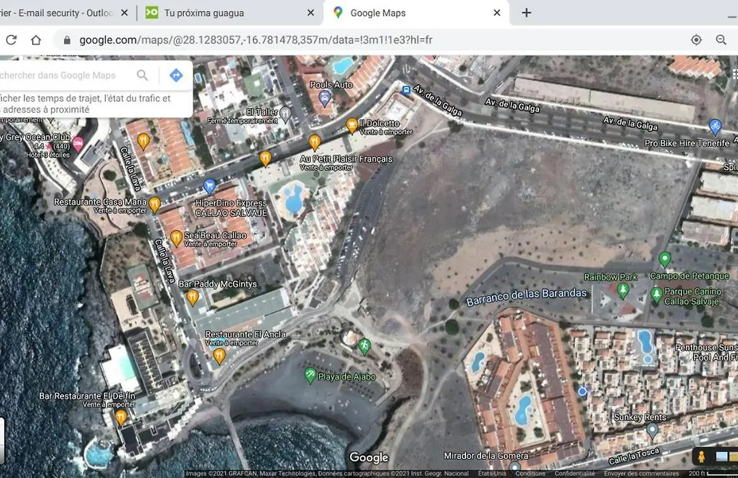
Task: Select the Pro Bike Hire Tenerife pin
Action: [x=715, y=126]
